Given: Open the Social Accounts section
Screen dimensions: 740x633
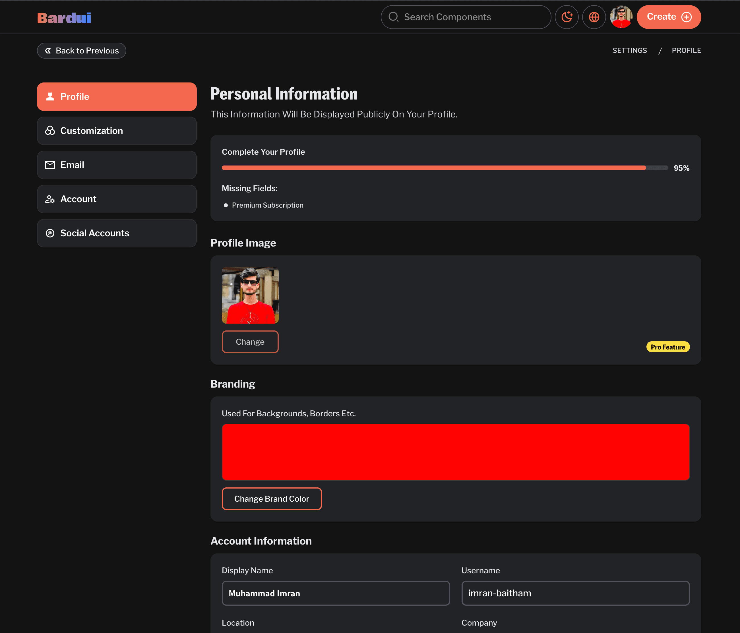Looking at the screenshot, I should [117, 233].
